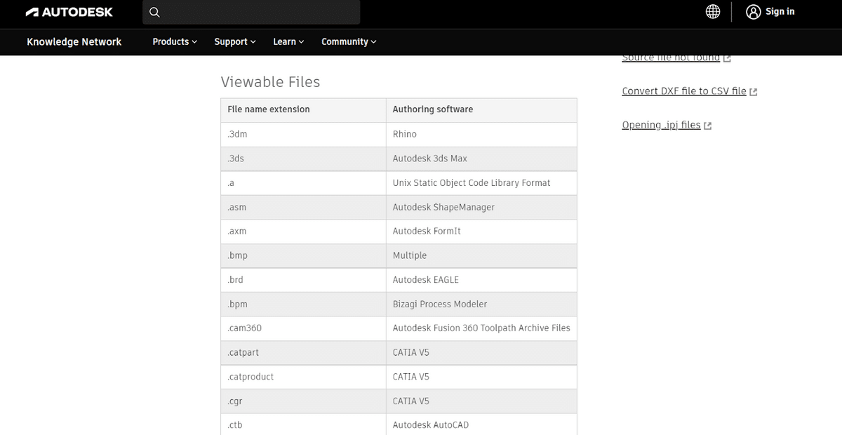Image resolution: width=842 pixels, height=435 pixels.
Task: Open the Opening .ipj files link
Action: coord(661,125)
